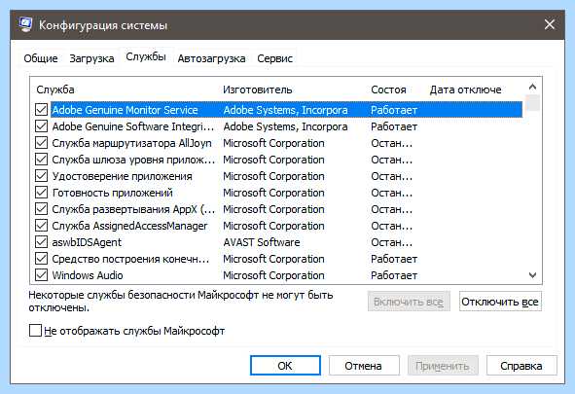The height and width of the screenshot is (394, 575).
Task: Click Остан… status of Готовность приложений
Action: pos(391,193)
